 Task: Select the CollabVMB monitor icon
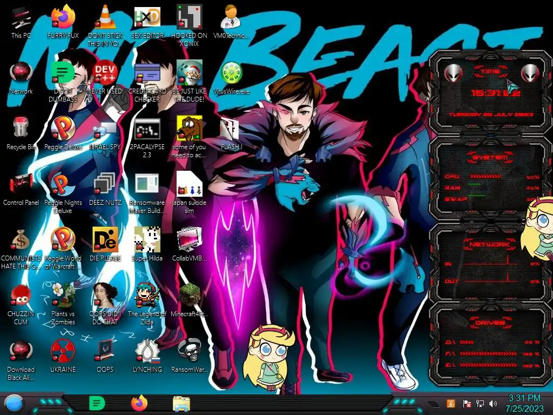pyautogui.click(x=189, y=239)
